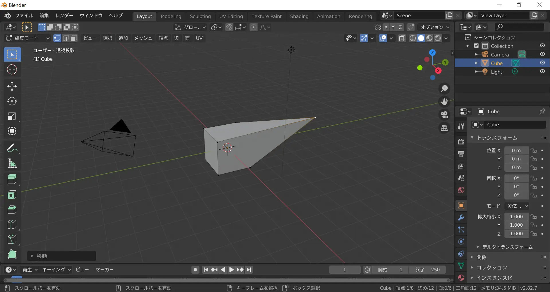This screenshot has width=550, height=292.
Task: Select the Scale tool icon
Action: [x=12, y=116]
